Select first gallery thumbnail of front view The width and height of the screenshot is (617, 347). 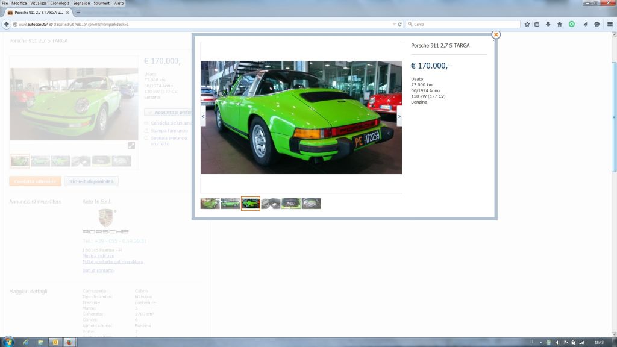click(x=210, y=204)
